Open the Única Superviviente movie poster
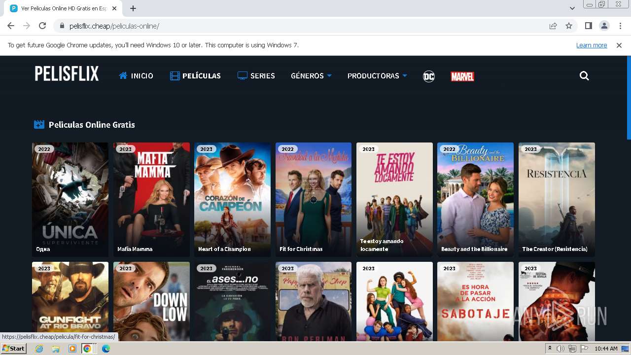 point(70,200)
